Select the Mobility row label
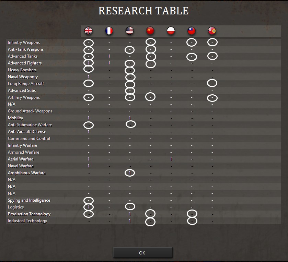 15,118
